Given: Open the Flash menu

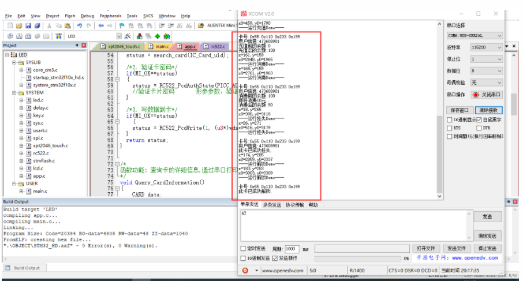Looking at the screenshot, I should (x=70, y=16).
